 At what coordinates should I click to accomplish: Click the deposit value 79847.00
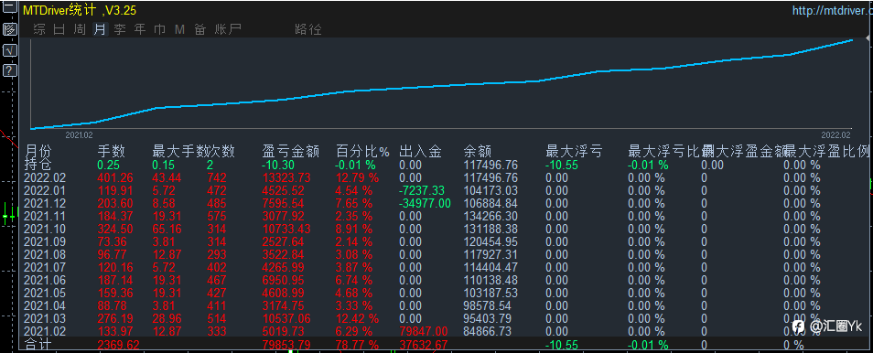point(423,331)
